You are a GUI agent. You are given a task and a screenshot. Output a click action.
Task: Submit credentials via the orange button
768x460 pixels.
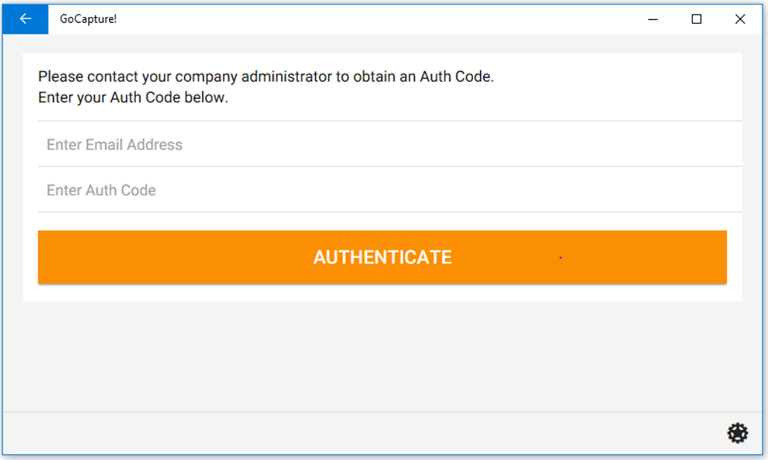point(382,257)
